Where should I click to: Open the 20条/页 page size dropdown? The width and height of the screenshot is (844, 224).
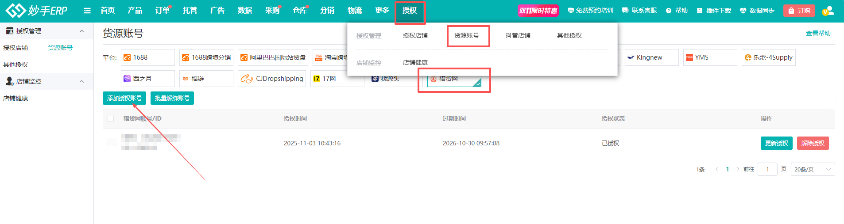[x=813, y=169]
